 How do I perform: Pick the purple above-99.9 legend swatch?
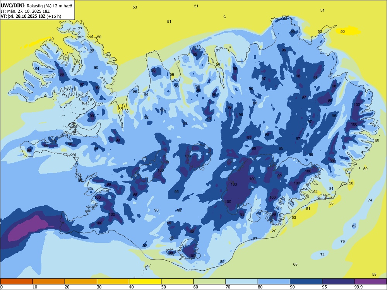tap(370, 281)
